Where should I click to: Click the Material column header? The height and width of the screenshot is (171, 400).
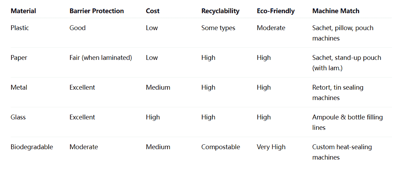(23, 11)
